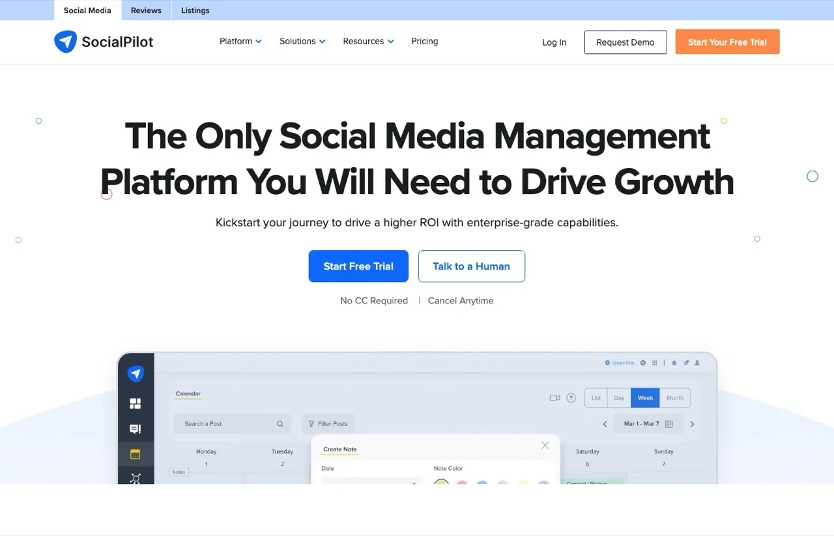Click Create Post in dashboard top bar
Viewport: 834px width, 536px height.
620,363
